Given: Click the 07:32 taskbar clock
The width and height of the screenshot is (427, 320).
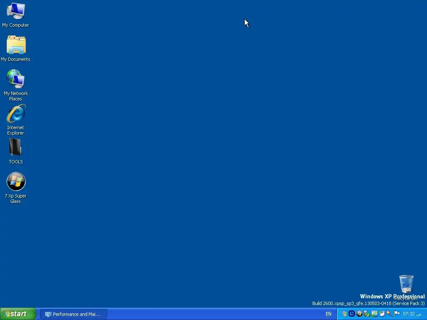Looking at the screenshot, I should click(412, 314).
